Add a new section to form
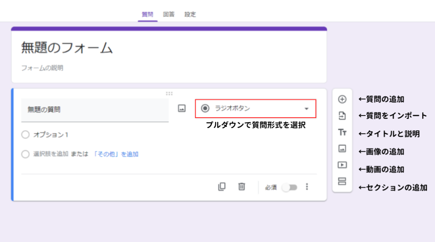This screenshot has height=242, width=435. coord(342,181)
